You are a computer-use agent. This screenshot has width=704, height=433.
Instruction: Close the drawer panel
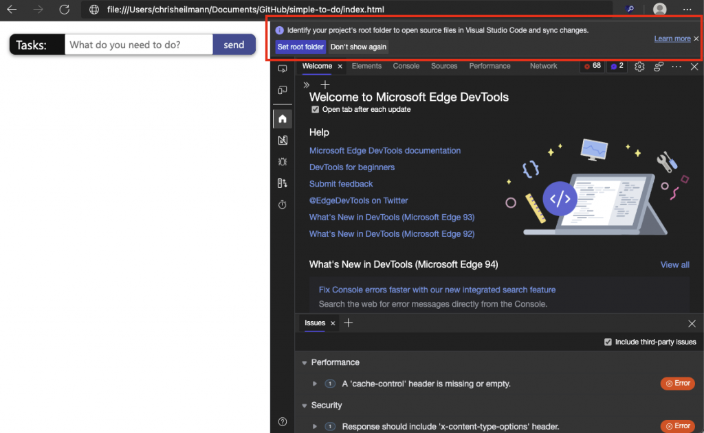coord(692,323)
